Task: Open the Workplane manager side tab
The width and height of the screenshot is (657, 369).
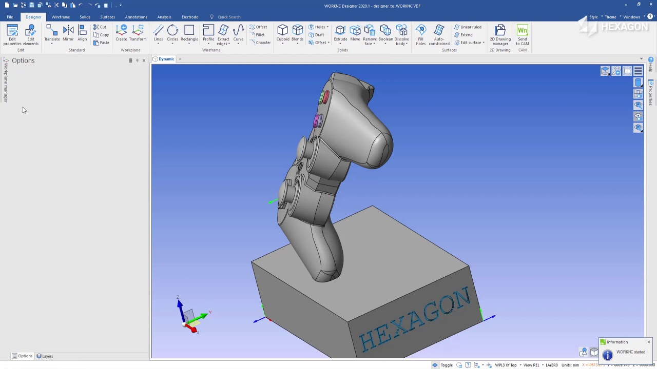Action: pos(6,81)
